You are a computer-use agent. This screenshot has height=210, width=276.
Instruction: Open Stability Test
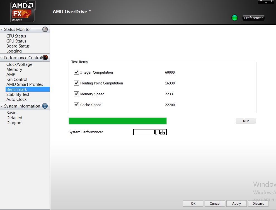tap(18, 94)
